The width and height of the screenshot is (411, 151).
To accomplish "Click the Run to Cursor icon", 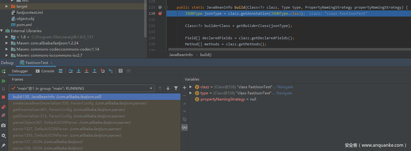I will click(x=110, y=71).
